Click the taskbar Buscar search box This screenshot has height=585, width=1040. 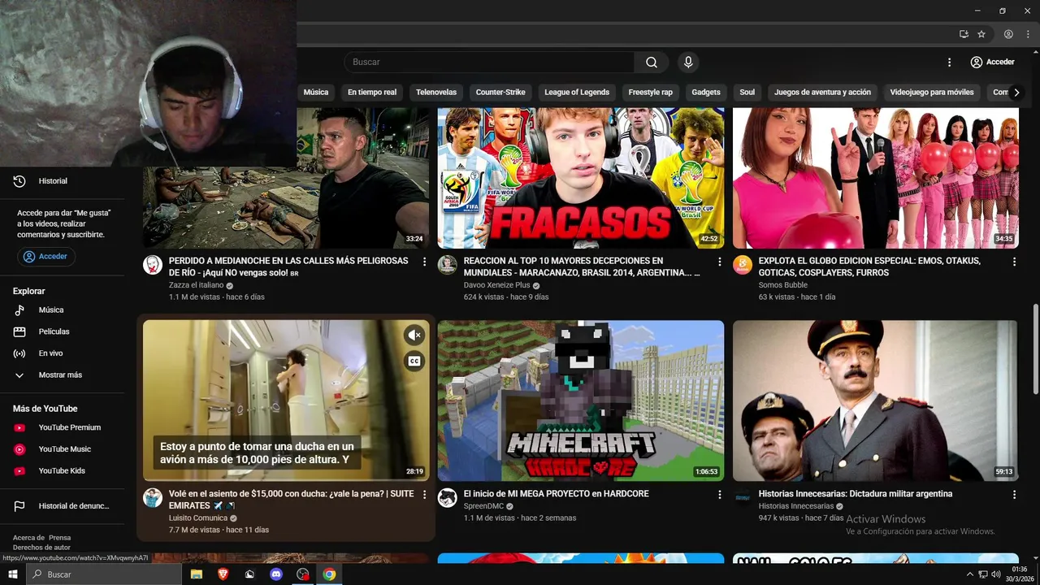click(104, 574)
